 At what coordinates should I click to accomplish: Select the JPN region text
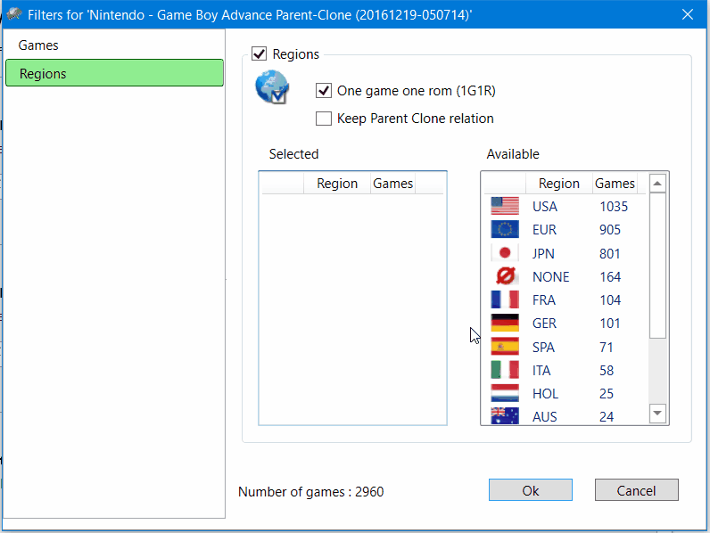pyautogui.click(x=543, y=253)
